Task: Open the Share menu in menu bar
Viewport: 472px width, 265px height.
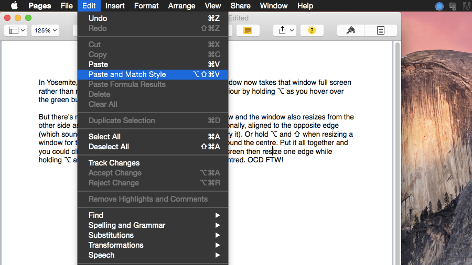Action: click(x=240, y=6)
